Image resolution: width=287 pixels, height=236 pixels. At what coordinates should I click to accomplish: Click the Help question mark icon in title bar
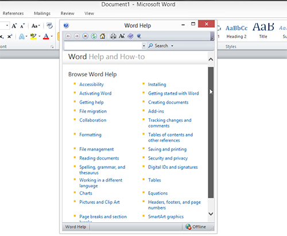coord(66,25)
